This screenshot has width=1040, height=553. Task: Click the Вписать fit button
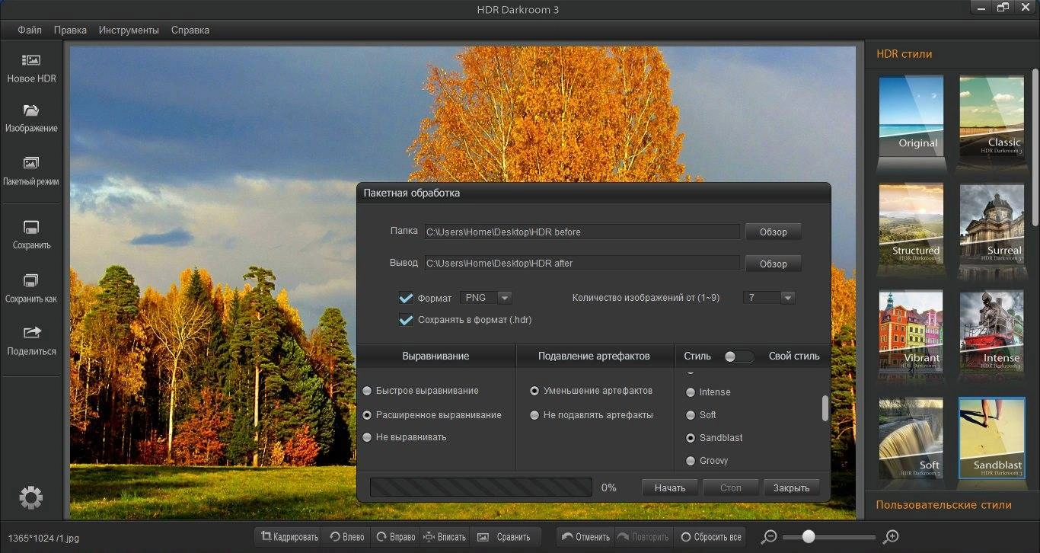(x=444, y=537)
